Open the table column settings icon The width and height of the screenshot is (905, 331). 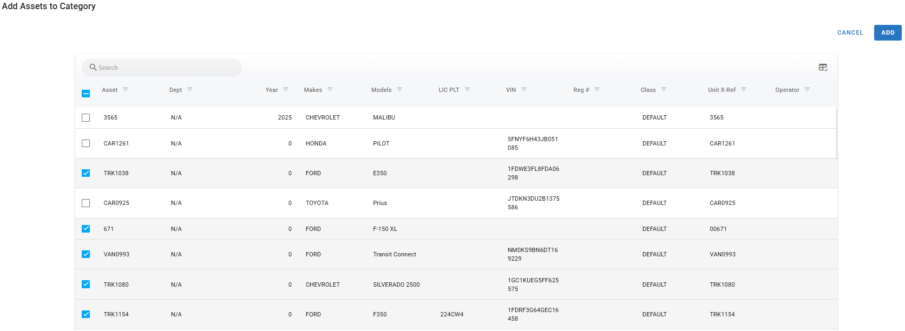[823, 68]
